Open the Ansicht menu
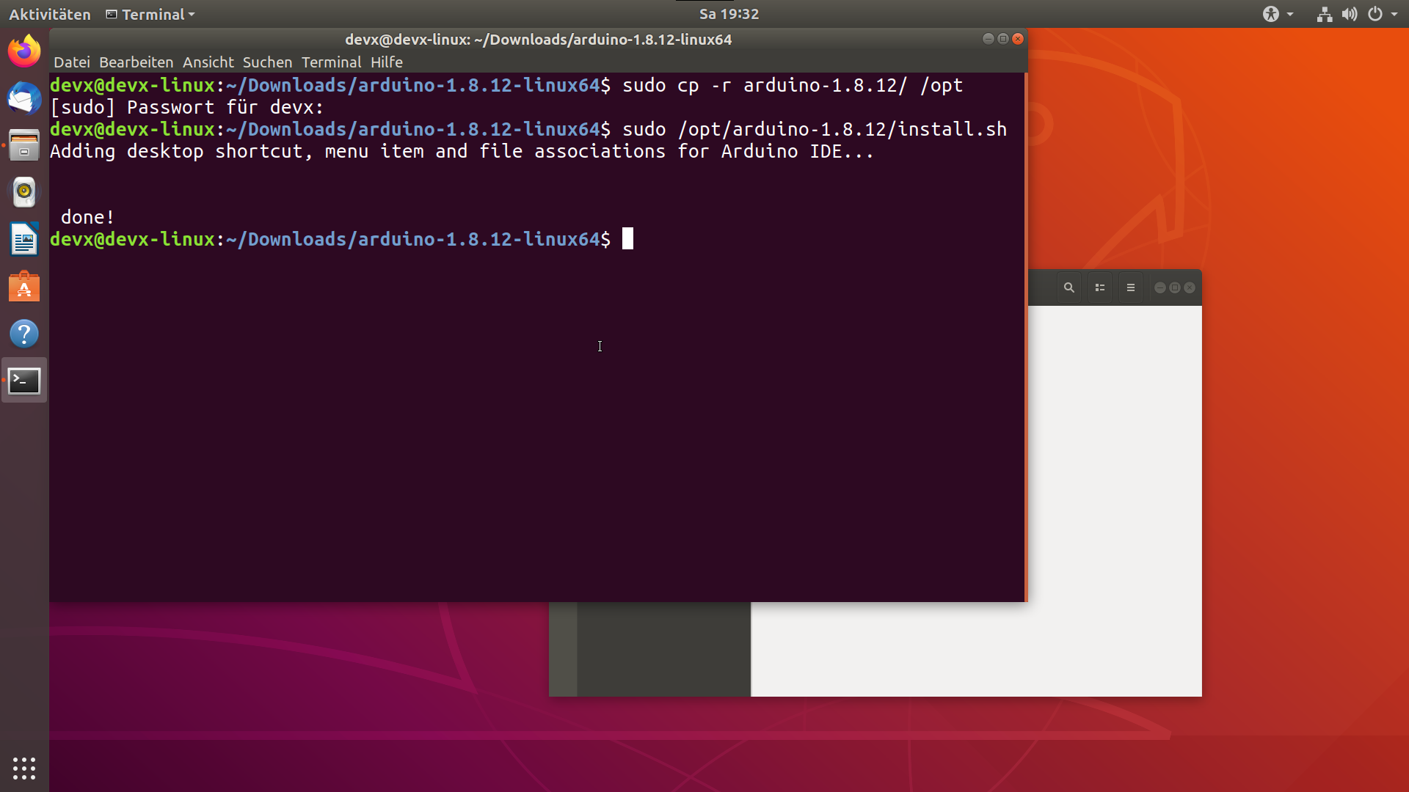The height and width of the screenshot is (792, 1409). click(208, 62)
